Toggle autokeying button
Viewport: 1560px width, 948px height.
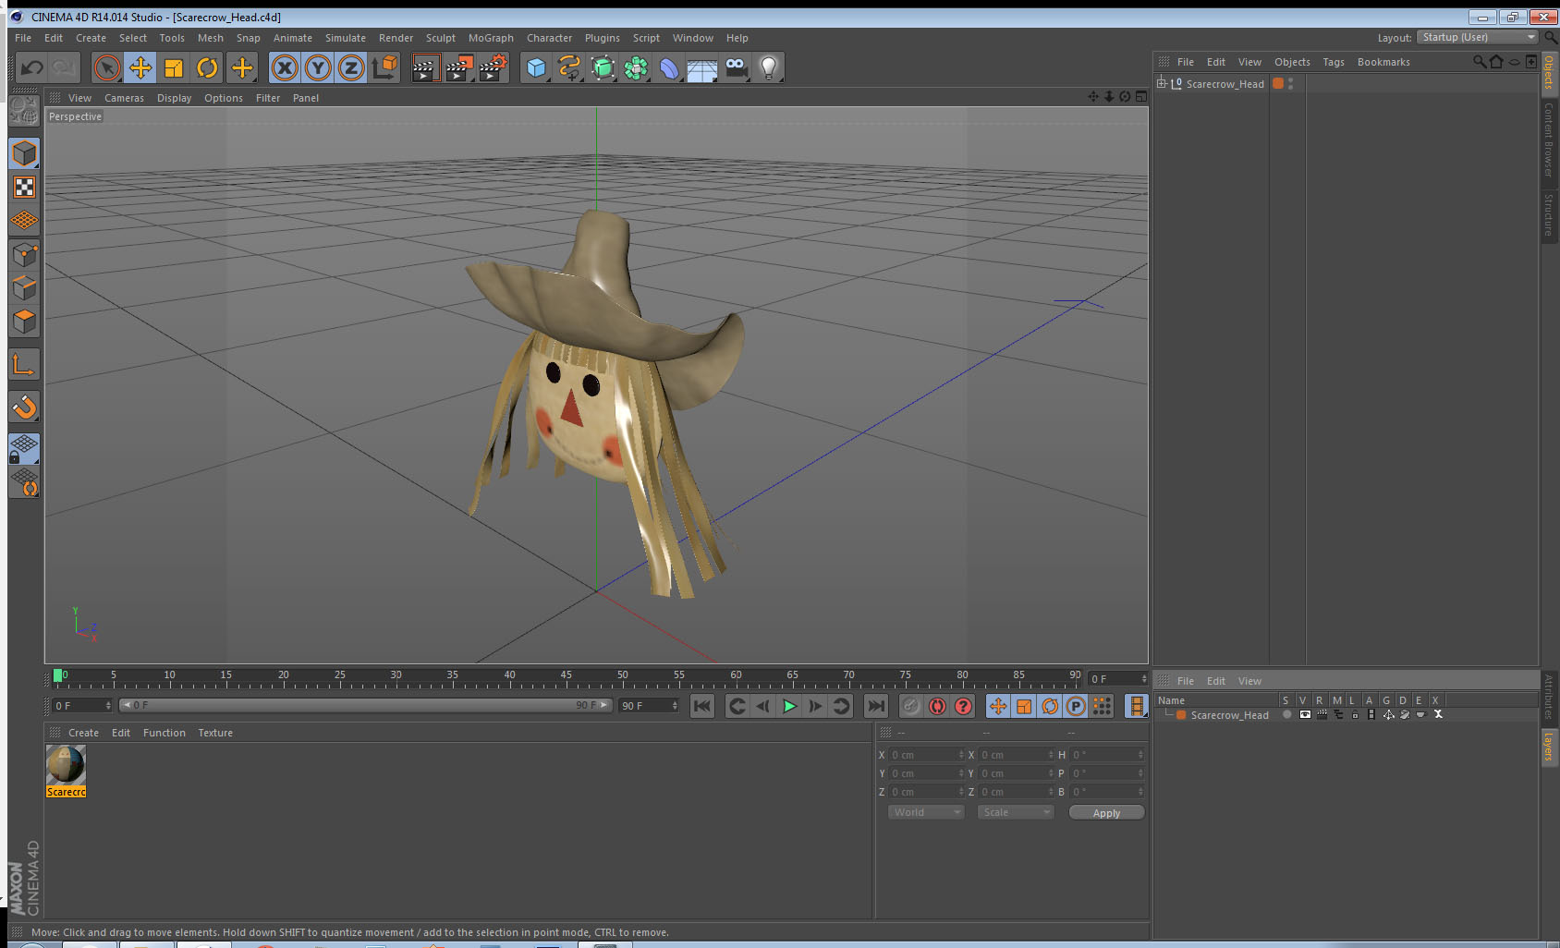tap(937, 706)
